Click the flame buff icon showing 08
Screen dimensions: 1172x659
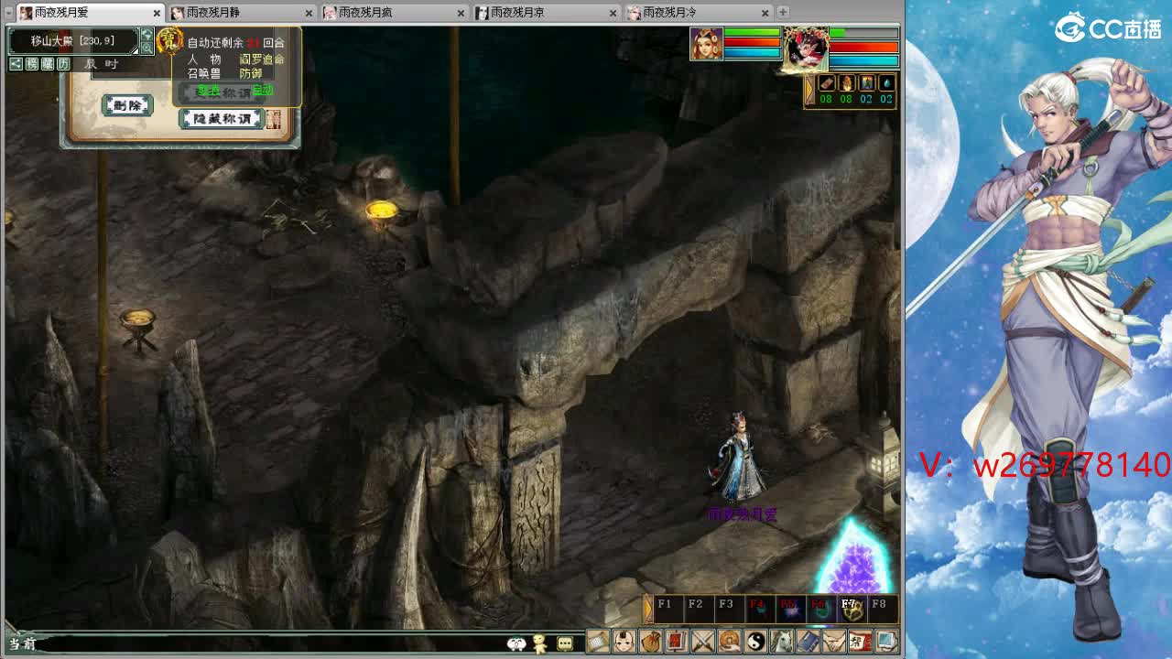click(x=846, y=84)
